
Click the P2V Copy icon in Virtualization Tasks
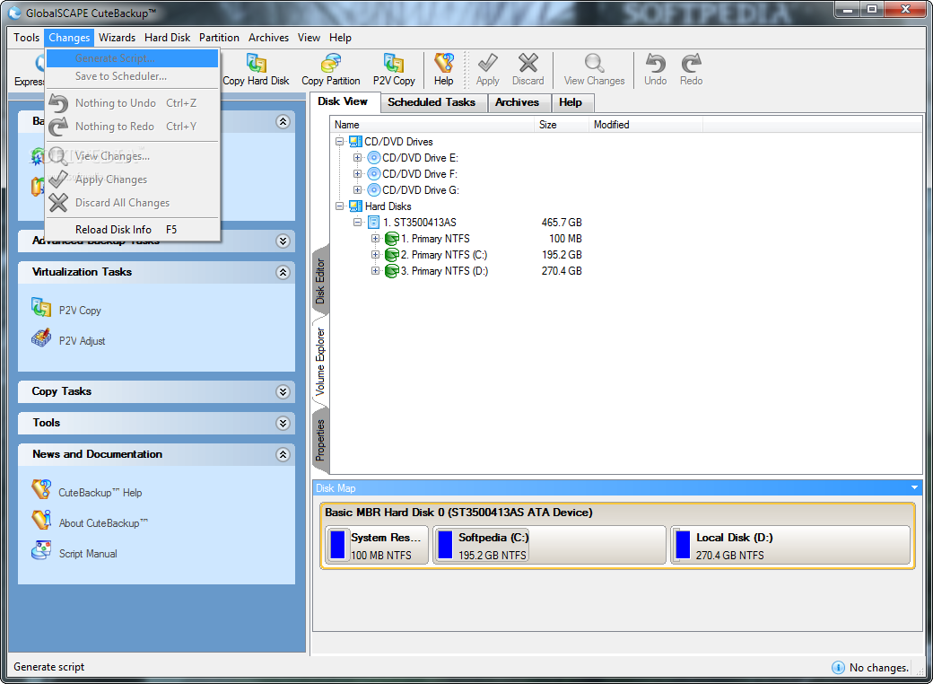point(41,308)
